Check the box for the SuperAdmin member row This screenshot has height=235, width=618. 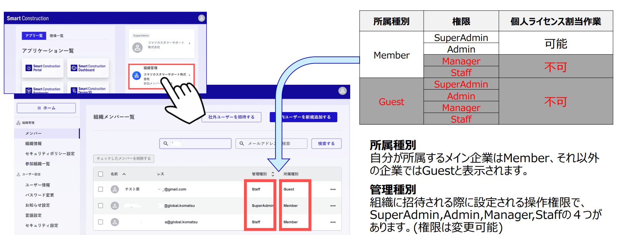101,206
